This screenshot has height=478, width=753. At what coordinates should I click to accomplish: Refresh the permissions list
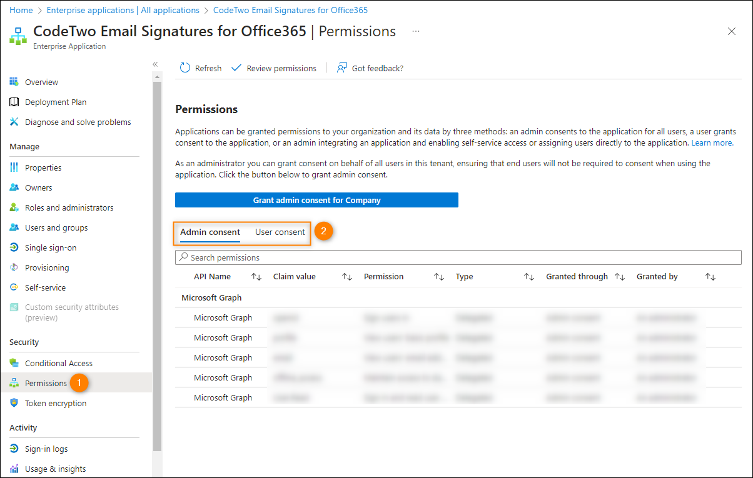click(201, 67)
